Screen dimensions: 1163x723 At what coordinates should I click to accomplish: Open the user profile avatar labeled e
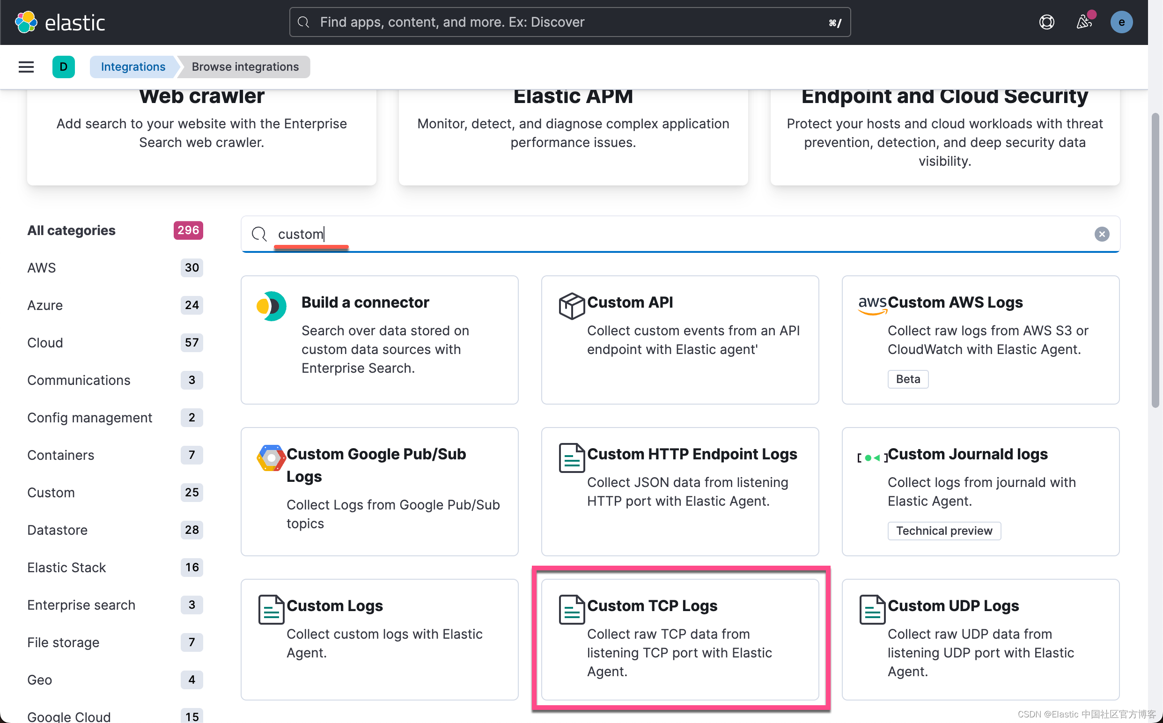pos(1121,22)
